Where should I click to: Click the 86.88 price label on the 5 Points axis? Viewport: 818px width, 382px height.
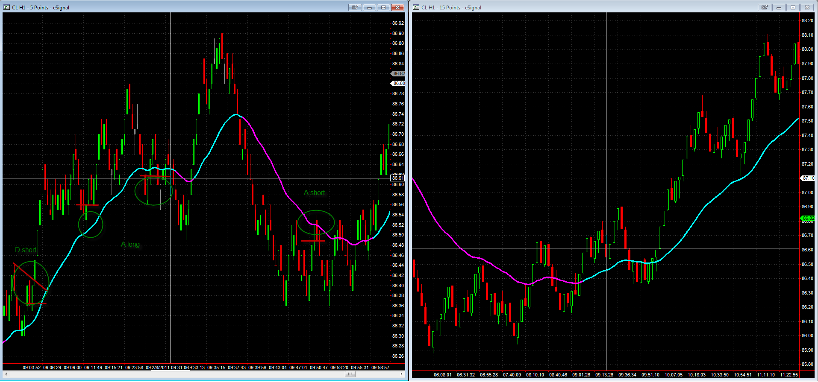398,43
